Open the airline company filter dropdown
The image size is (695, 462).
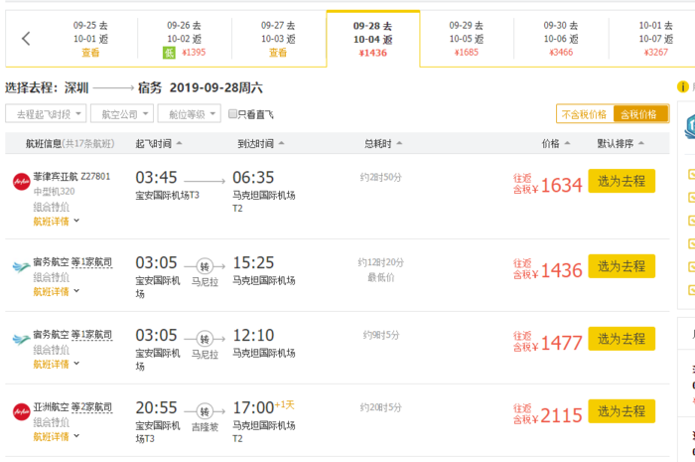click(x=124, y=114)
